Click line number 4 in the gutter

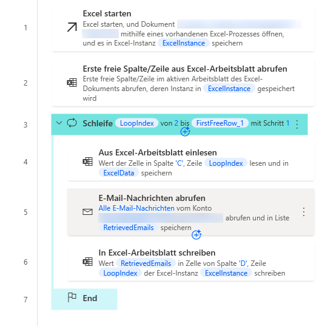[25, 162]
